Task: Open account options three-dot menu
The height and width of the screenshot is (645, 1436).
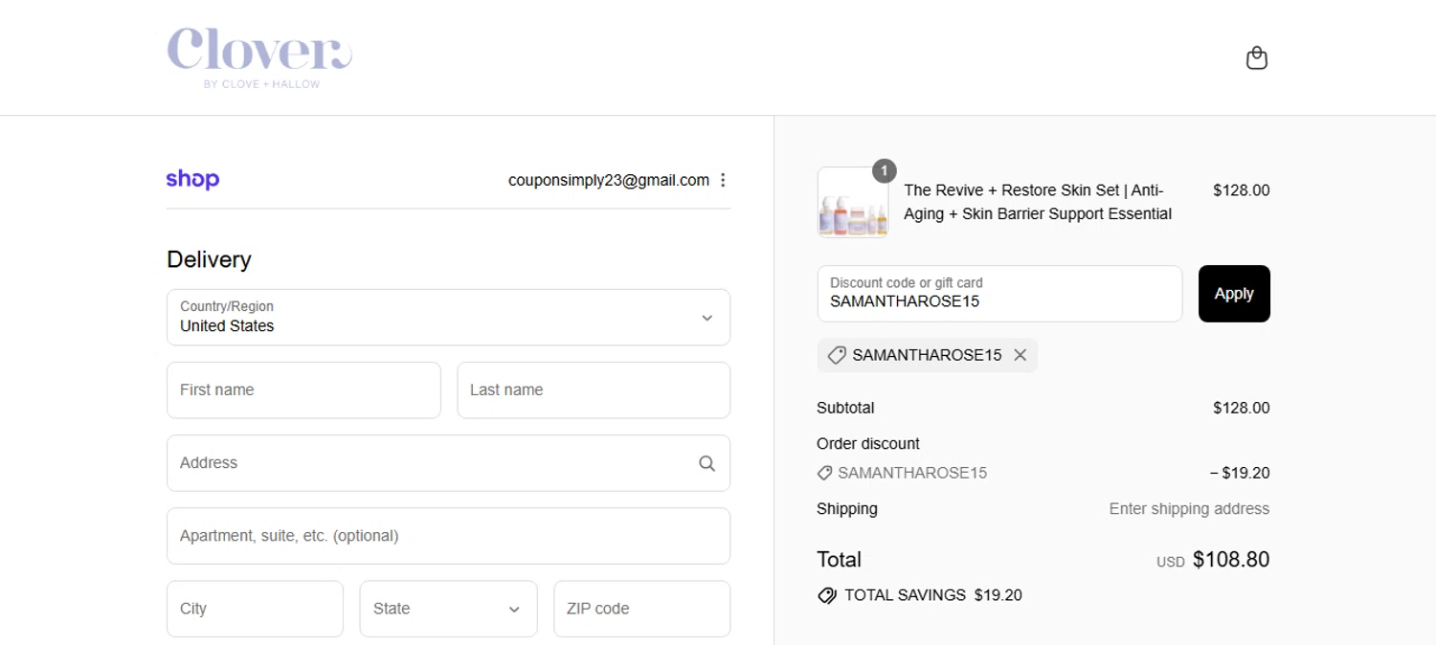Action: [723, 180]
